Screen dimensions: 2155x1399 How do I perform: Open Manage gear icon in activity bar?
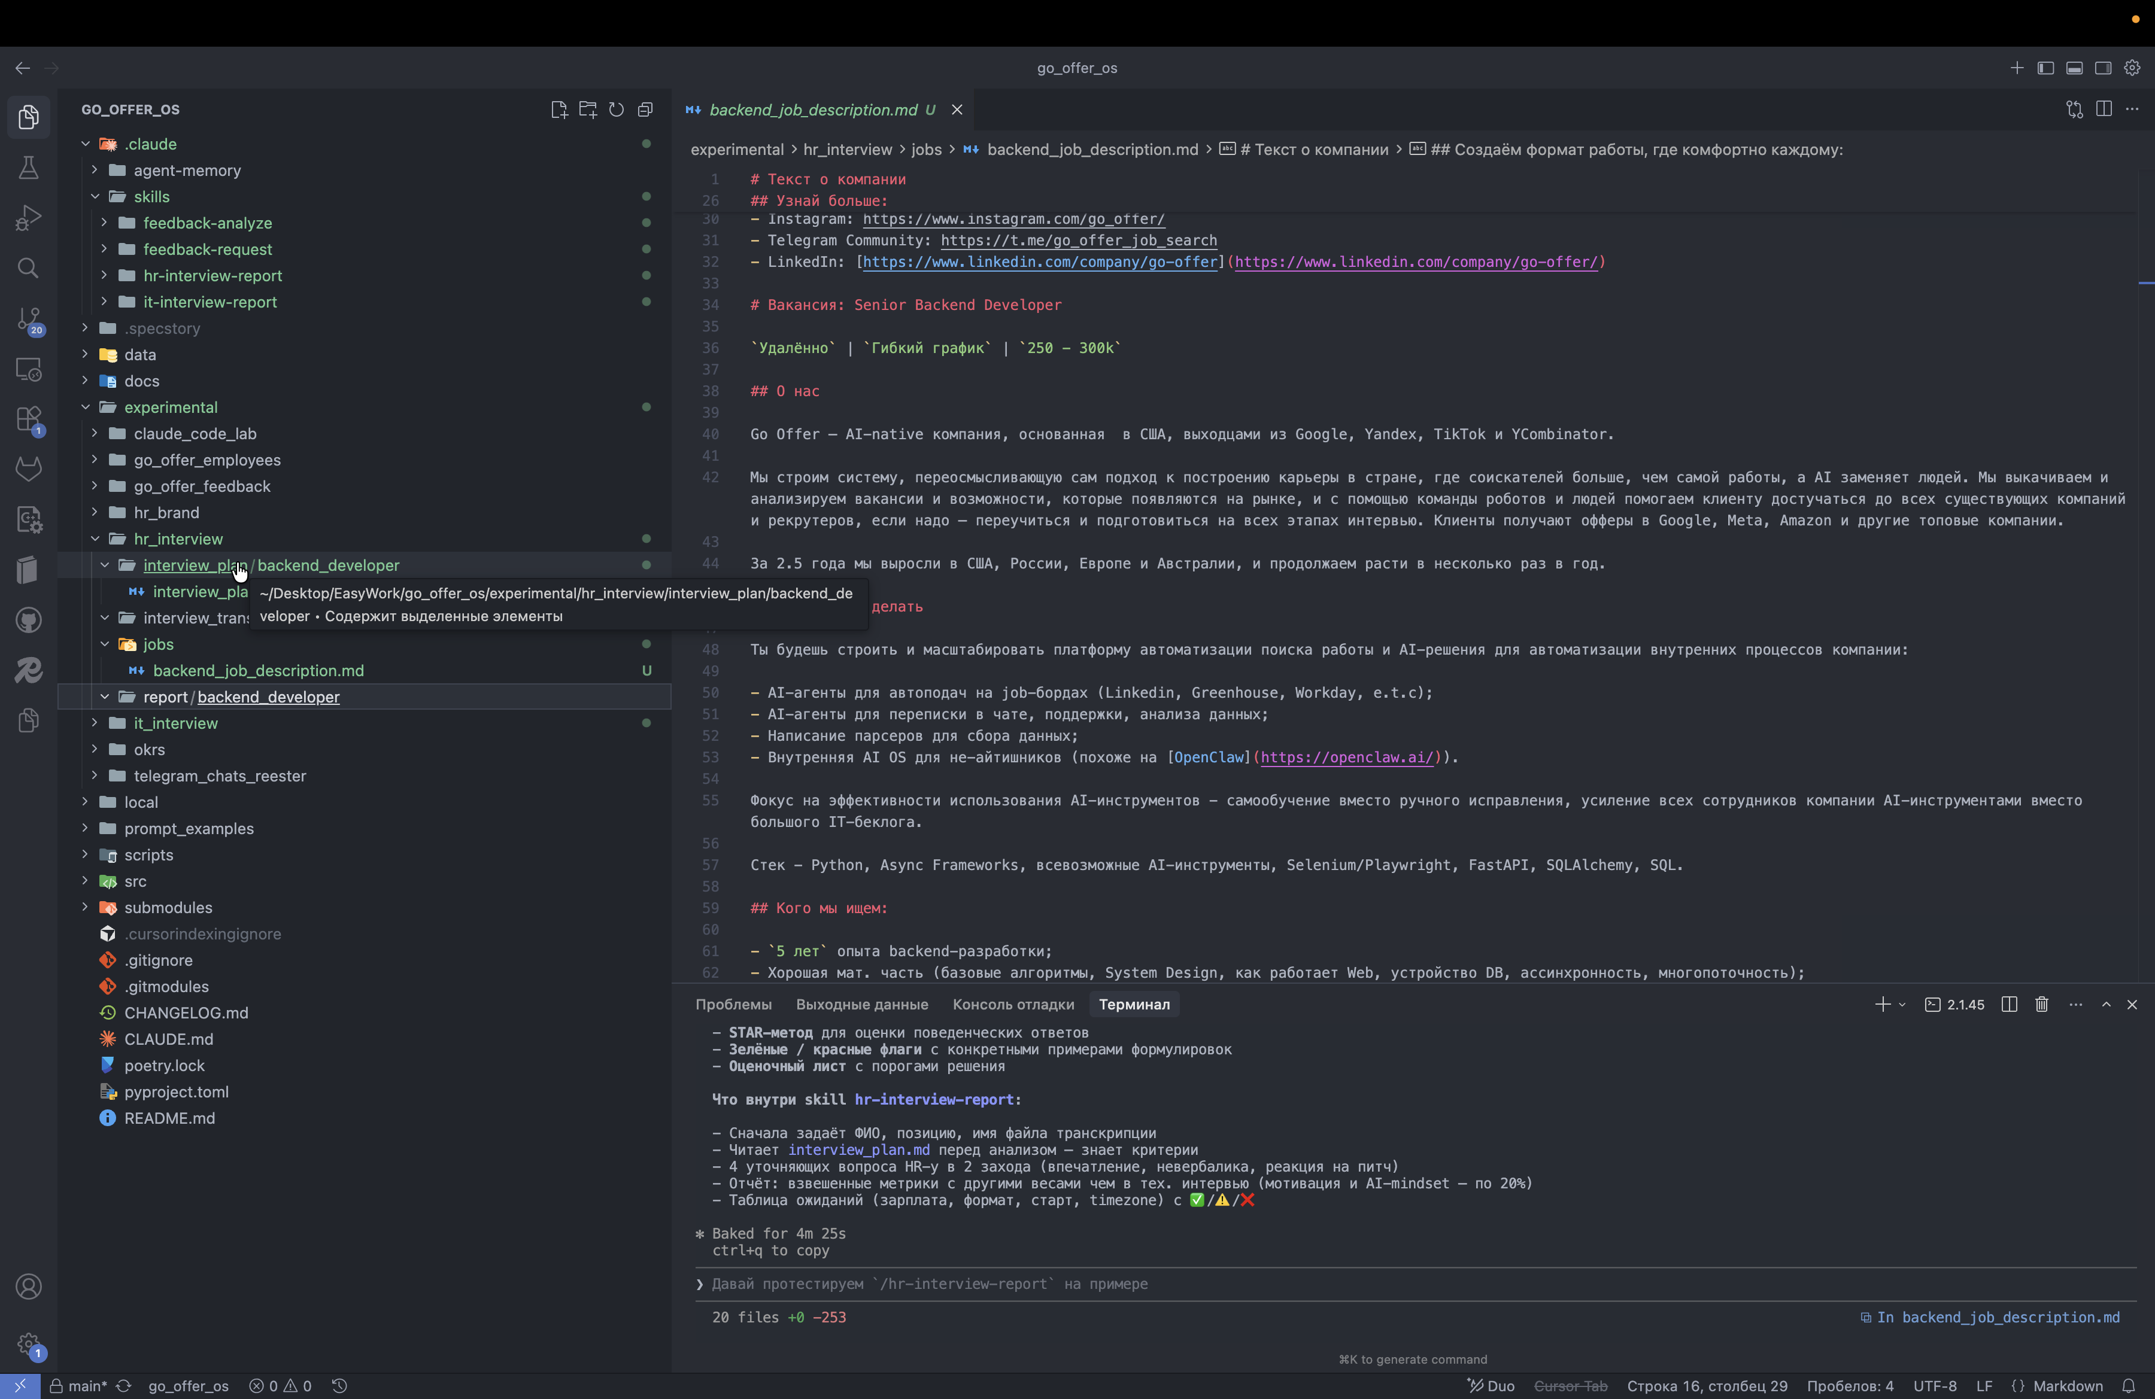pos(28,1344)
